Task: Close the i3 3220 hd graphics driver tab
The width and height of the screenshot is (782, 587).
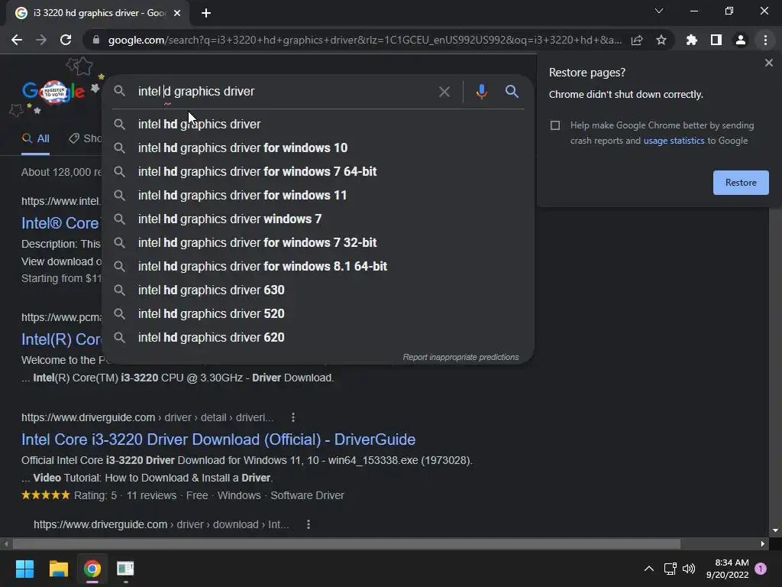Action: coord(177,13)
